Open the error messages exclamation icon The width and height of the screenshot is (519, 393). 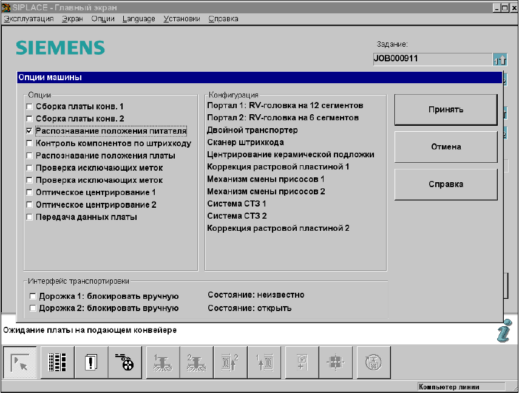tap(91, 362)
